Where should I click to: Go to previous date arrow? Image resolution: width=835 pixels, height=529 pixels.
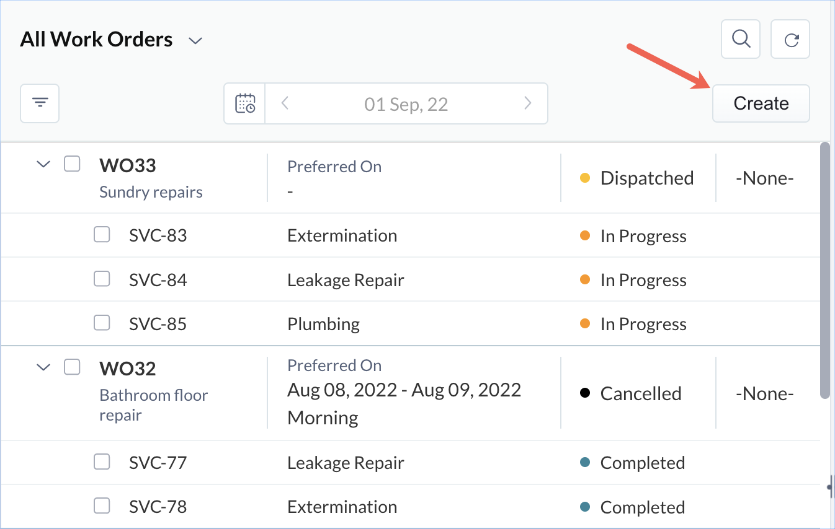click(285, 103)
